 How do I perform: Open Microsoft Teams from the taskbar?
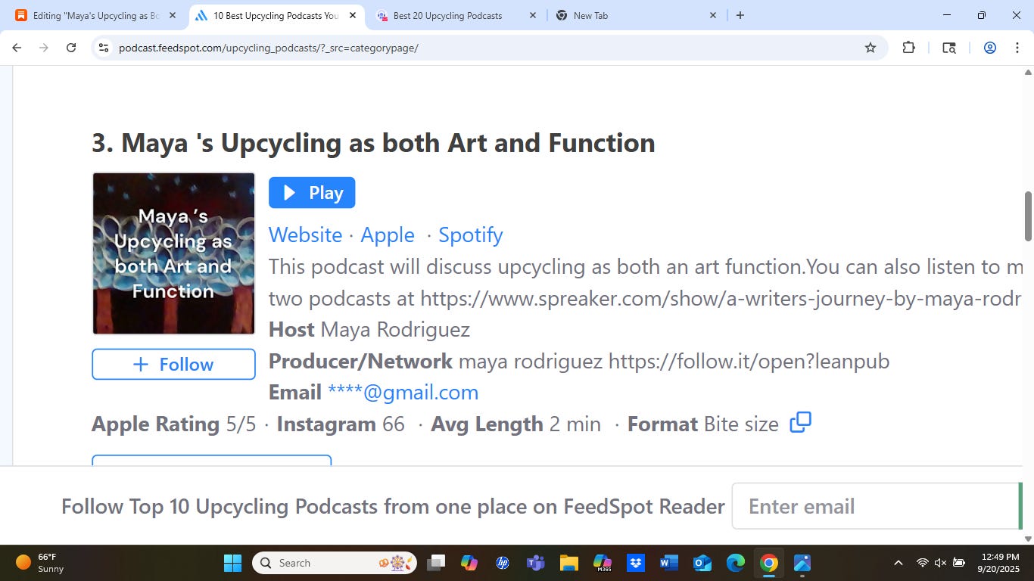coord(536,563)
